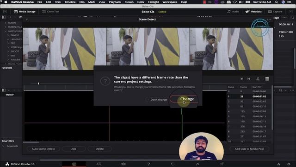Start Auto Scene Detect

click(x=43, y=149)
